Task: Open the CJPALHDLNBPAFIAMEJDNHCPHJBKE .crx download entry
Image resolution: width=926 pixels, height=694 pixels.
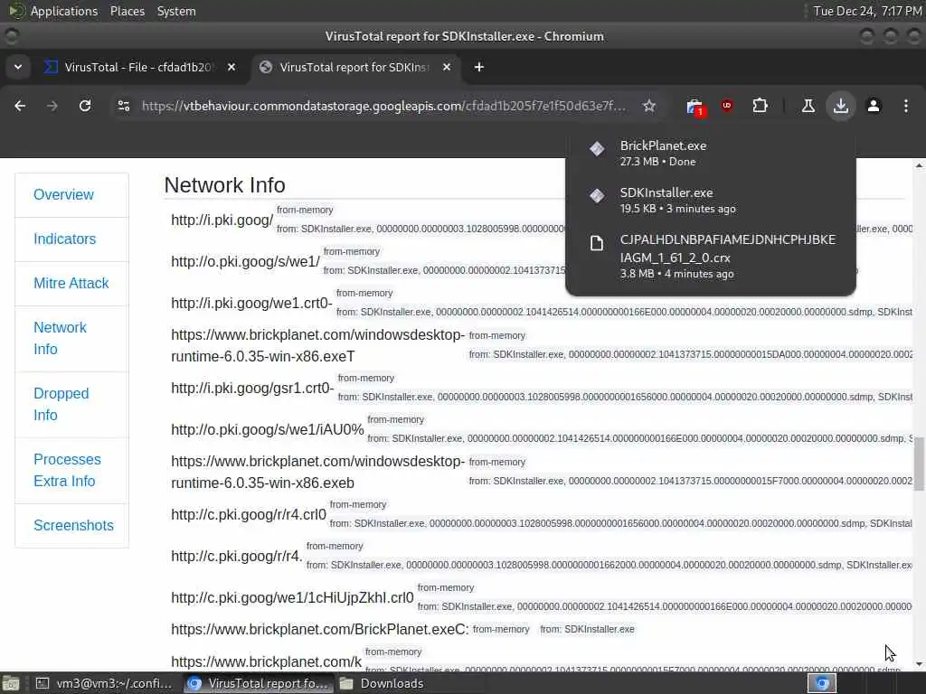Action: click(711, 256)
